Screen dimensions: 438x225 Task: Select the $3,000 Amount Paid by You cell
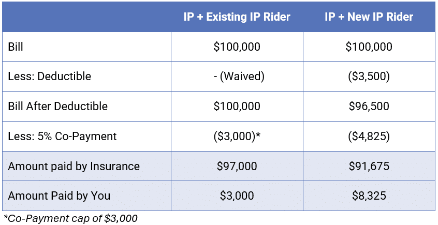[237, 196]
